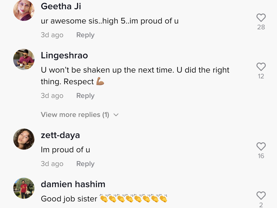Screen dimensions: 277x208
Task: Click the chevron next to View more replies
Action: (116, 115)
